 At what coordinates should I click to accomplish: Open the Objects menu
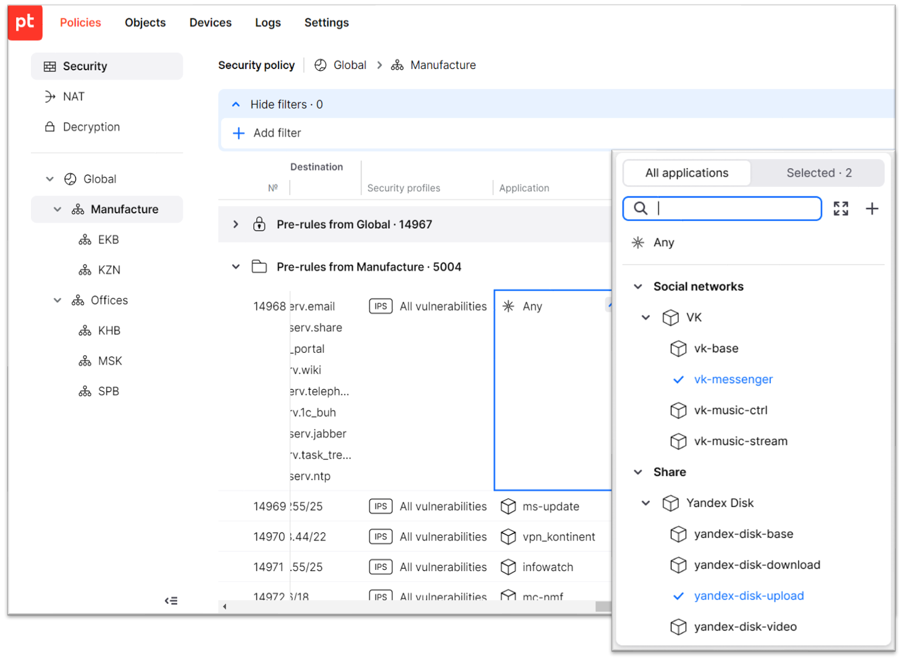pyautogui.click(x=145, y=23)
